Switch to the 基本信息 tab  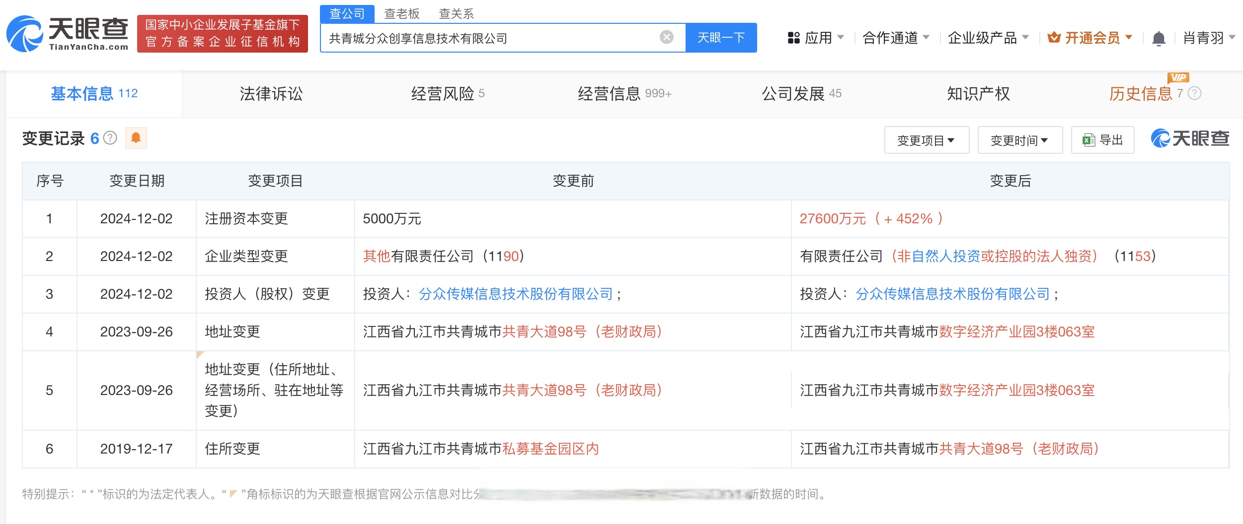pos(94,93)
